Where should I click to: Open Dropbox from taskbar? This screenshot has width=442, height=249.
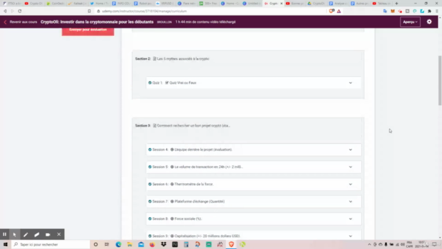click(164, 244)
